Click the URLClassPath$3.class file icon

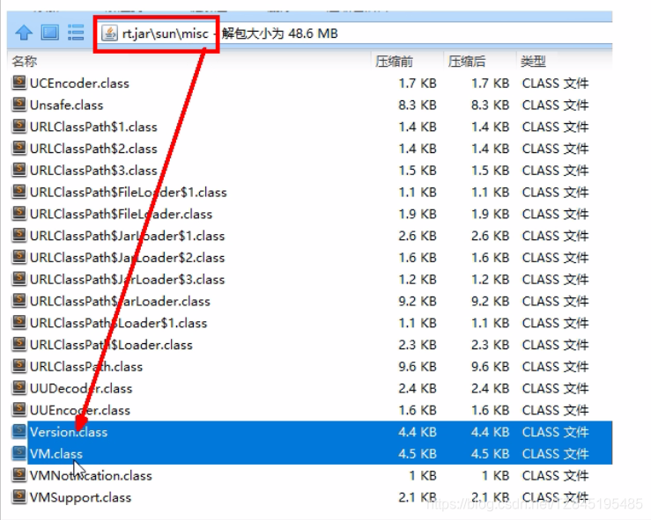(x=18, y=170)
